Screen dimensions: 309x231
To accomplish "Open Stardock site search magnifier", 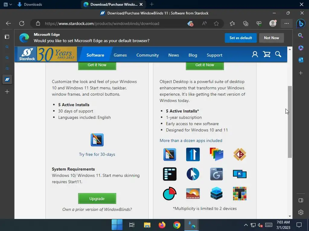I will coord(278,54).
